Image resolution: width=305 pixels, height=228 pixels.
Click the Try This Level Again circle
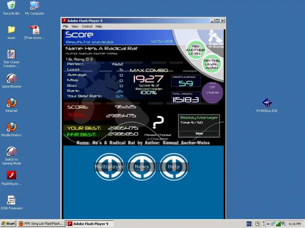(x=211, y=64)
